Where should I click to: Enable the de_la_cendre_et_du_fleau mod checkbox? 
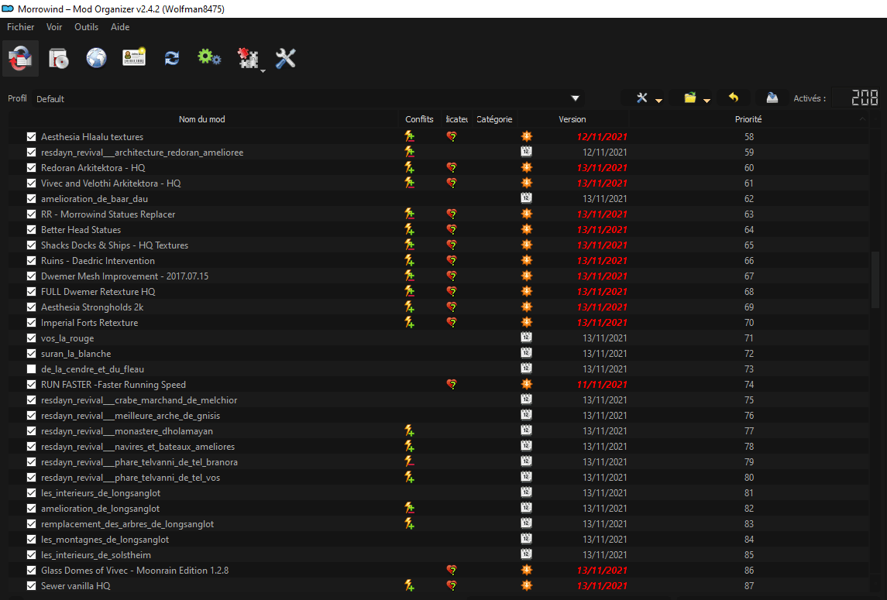coord(32,369)
